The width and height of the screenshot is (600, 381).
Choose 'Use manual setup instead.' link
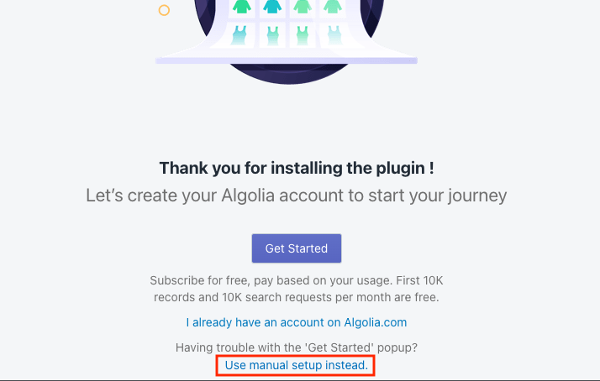coord(296,365)
